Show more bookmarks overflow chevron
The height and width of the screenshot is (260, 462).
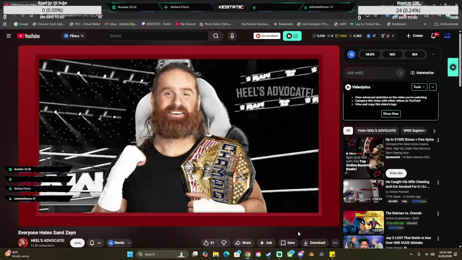(x=425, y=24)
